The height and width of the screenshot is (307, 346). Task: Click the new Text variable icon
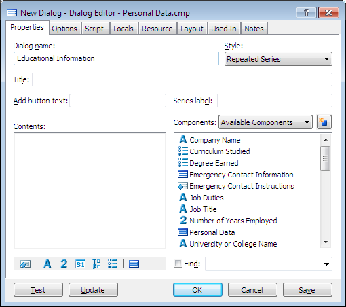(47, 264)
